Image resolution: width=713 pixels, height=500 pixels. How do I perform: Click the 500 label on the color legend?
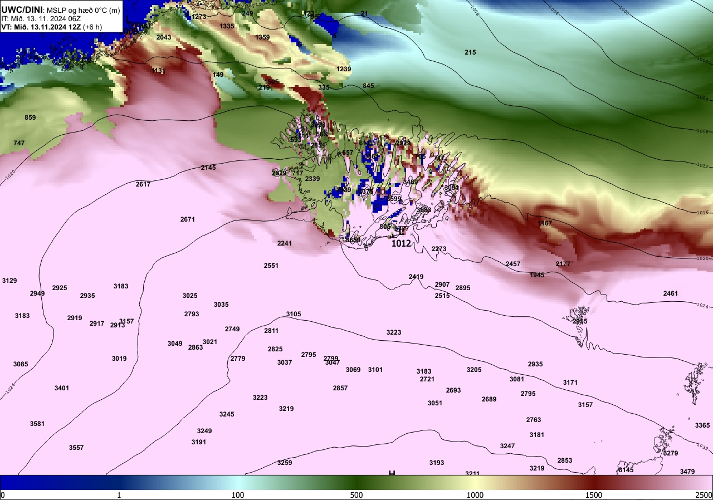point(356,495)
